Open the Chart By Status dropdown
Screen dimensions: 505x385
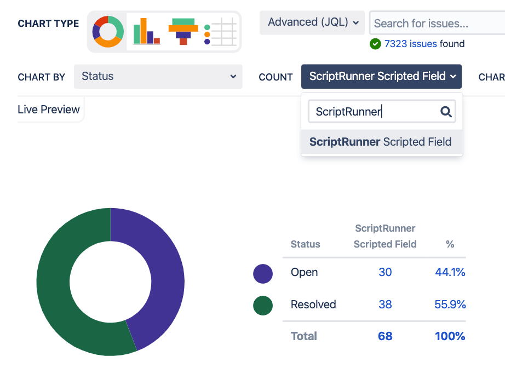point(158,77)
